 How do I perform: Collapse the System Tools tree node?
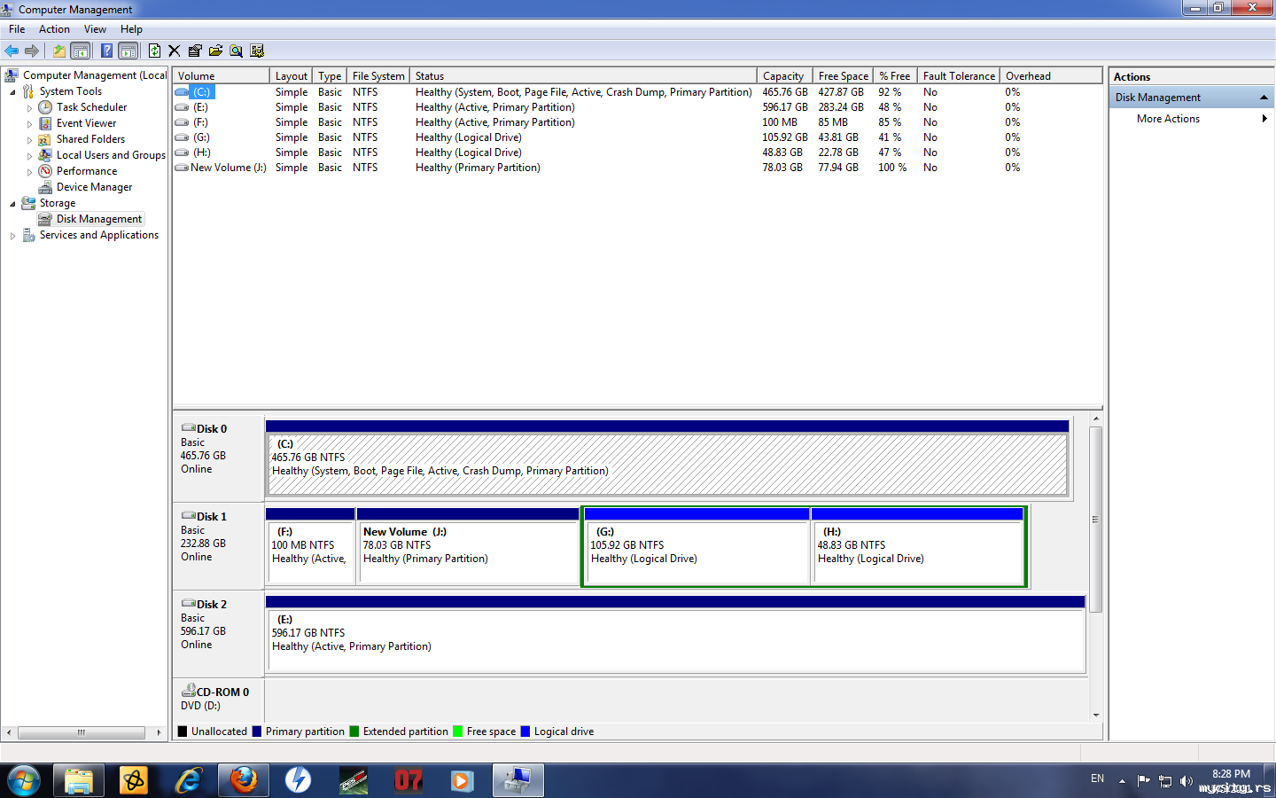[12, 92]
